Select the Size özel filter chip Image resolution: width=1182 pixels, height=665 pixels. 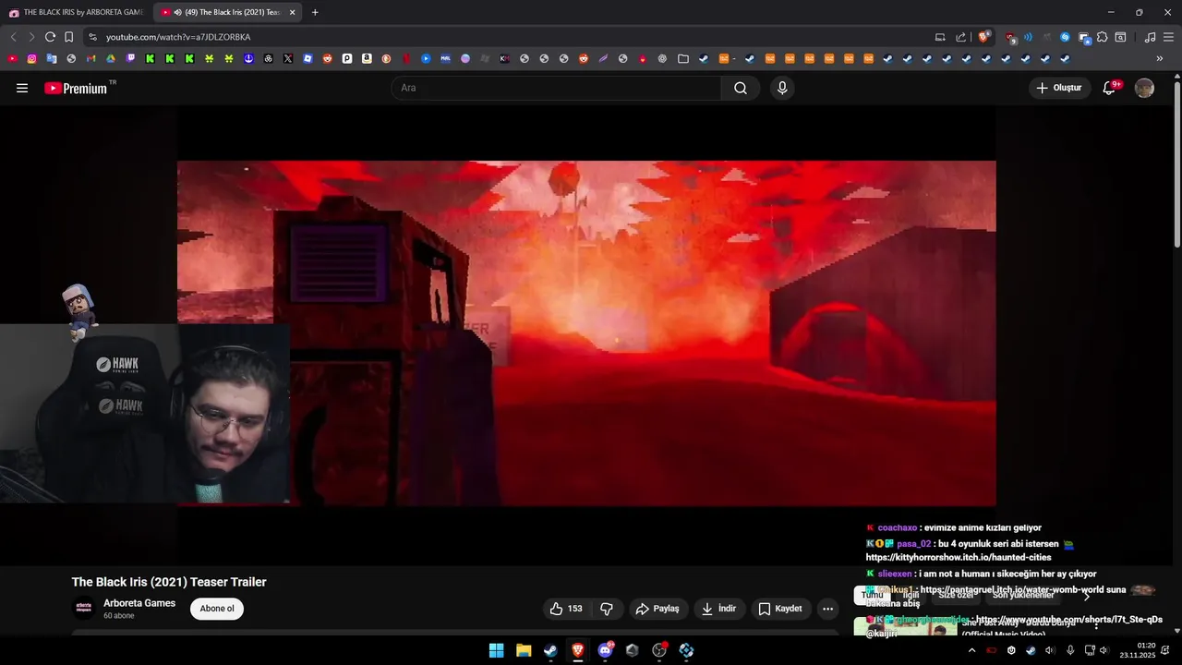(x=956, y=595)
